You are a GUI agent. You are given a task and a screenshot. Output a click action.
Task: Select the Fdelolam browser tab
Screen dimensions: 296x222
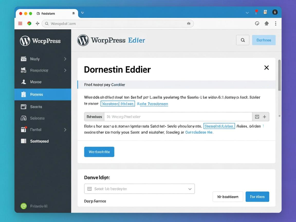pyautogui.click(x=47, y=13)
